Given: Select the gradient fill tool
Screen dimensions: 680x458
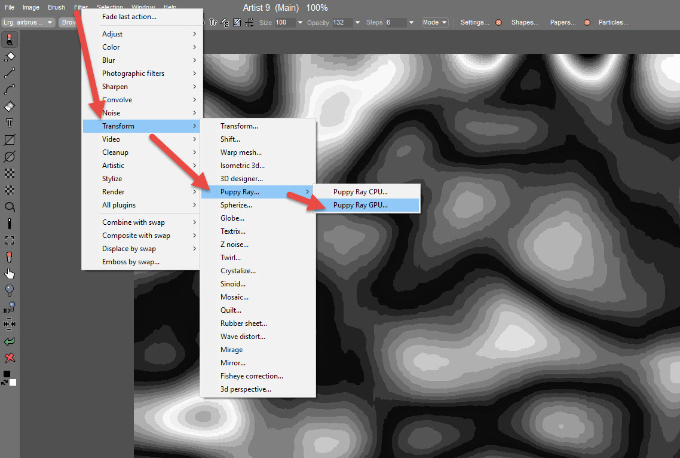Looking at the screenshot, I should click(x=10, y=106).
